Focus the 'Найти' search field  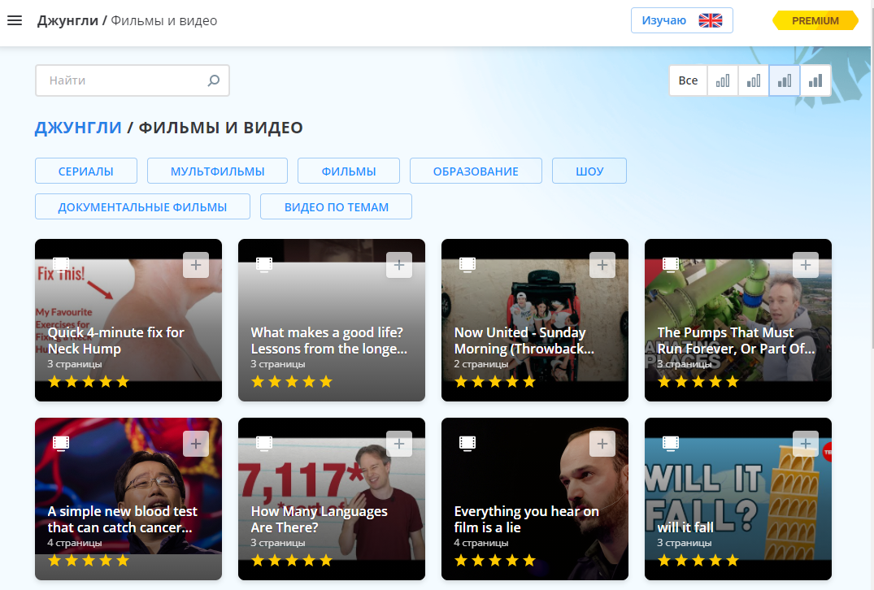tap(132, 80)
